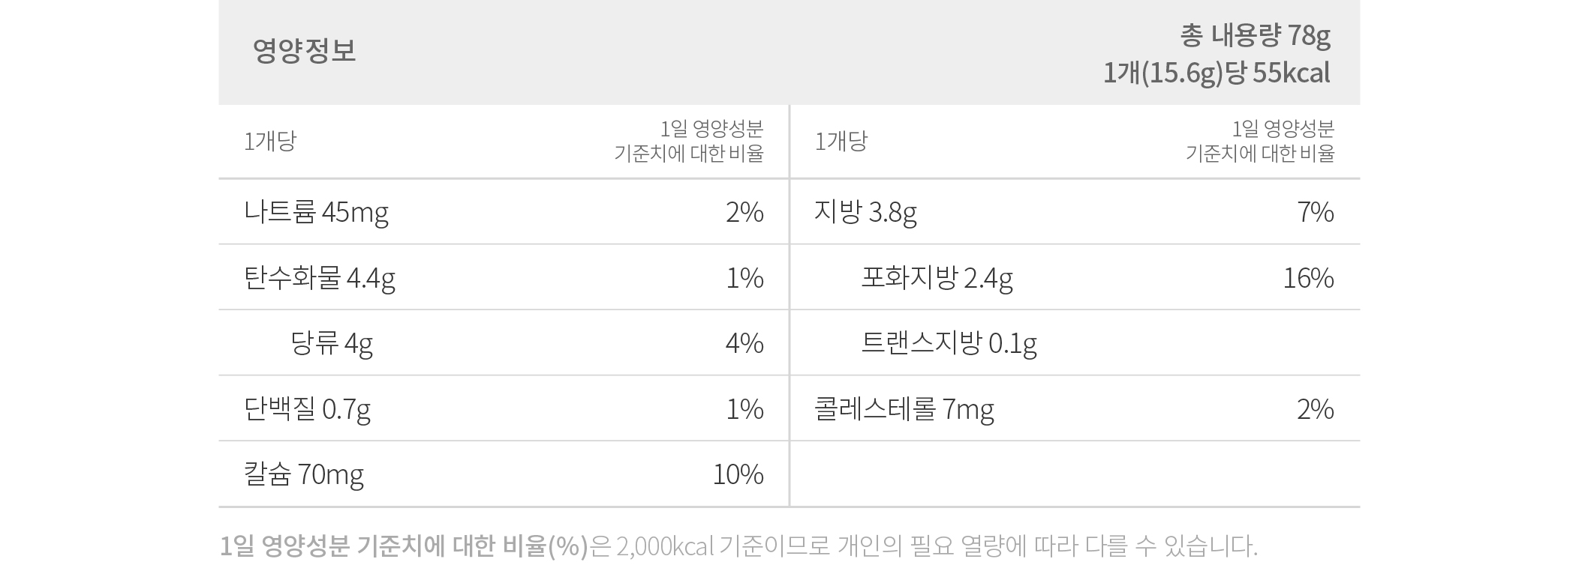This screenshot has height=565, width=1579.
Task: Click the 16% value for 포화지방
Action: coord(1308,278)
